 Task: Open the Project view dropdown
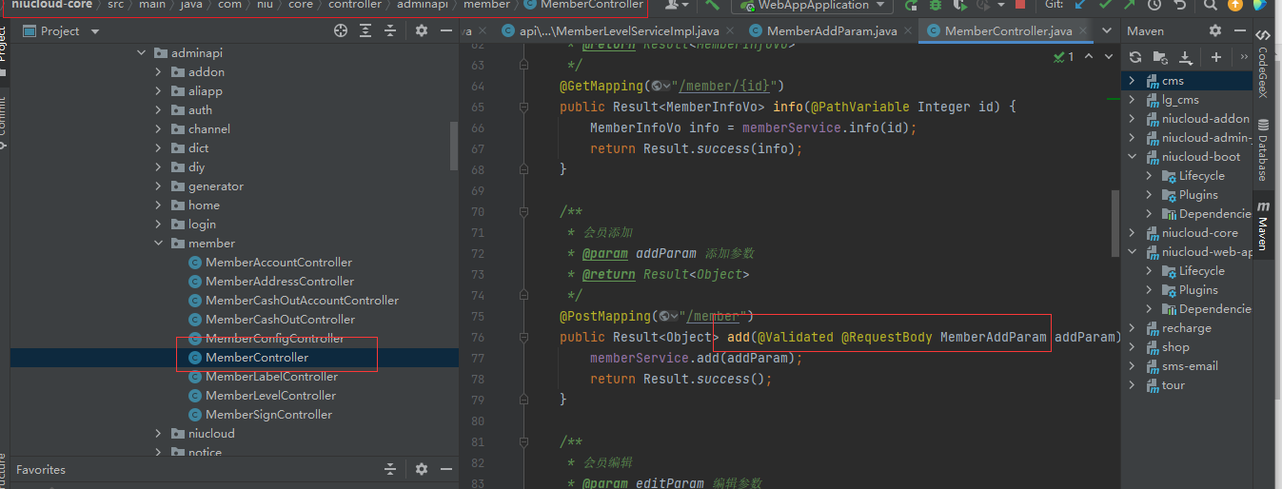point(94,31)
